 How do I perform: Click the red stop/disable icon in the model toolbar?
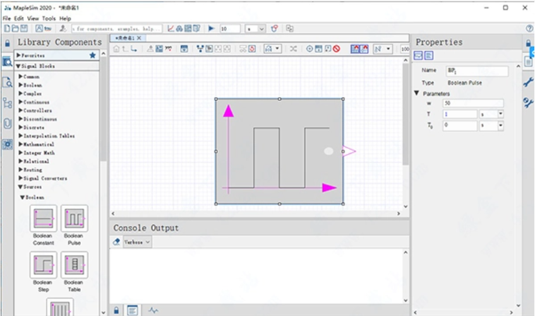tap(337, 49)
